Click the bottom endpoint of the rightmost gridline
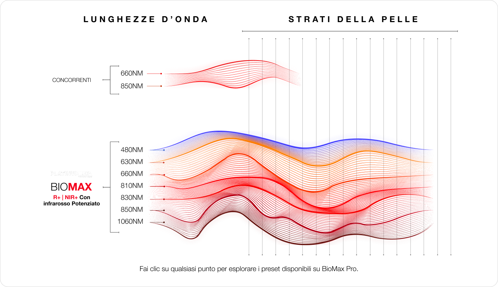Viewport: 498px width, 287px height. [x=451, y=255]
